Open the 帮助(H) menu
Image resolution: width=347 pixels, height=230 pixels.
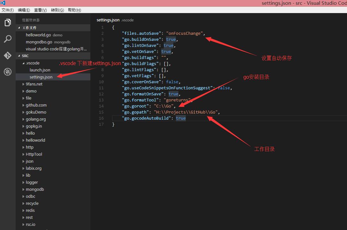coord(74,10)
